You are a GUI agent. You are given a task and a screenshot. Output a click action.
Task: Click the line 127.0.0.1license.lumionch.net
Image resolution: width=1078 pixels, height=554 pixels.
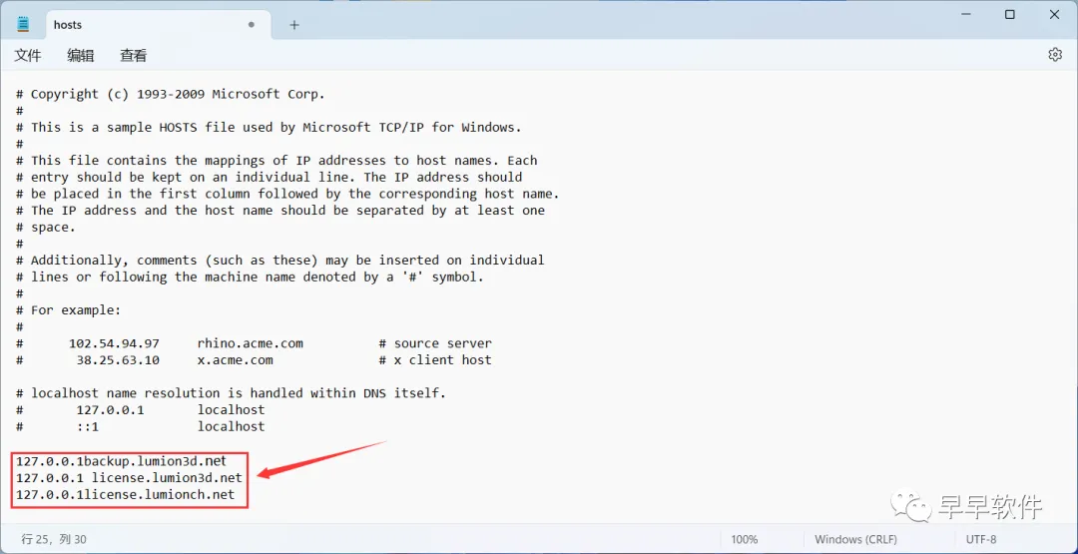coord(125,494)
